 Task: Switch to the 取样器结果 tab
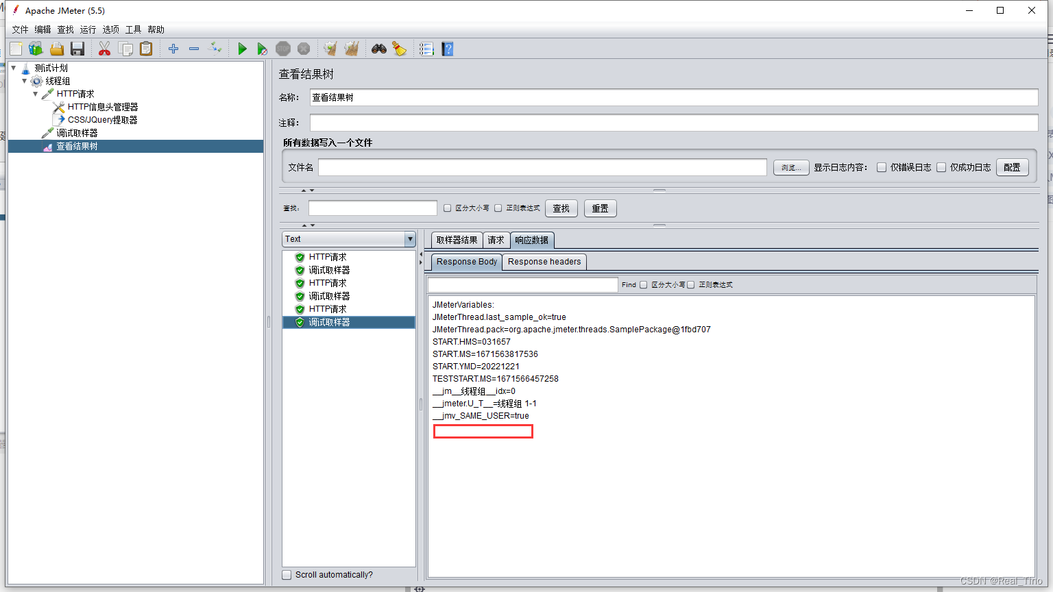pyautogui.click(x=457, y=241)
